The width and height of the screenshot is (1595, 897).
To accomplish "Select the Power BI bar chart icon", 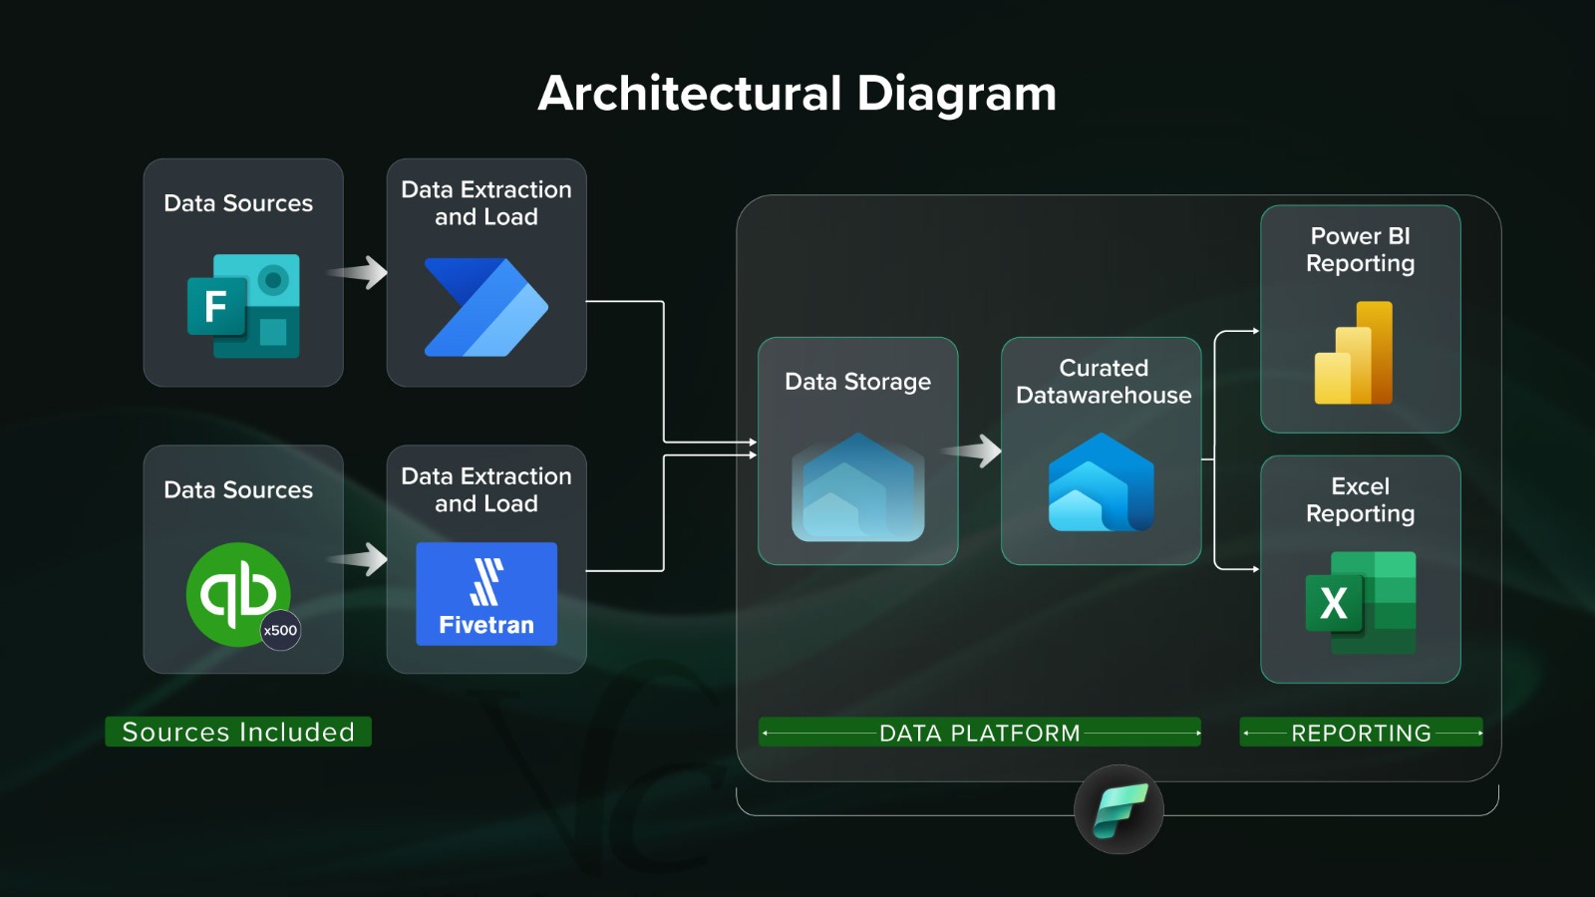I will (1354, 354).
